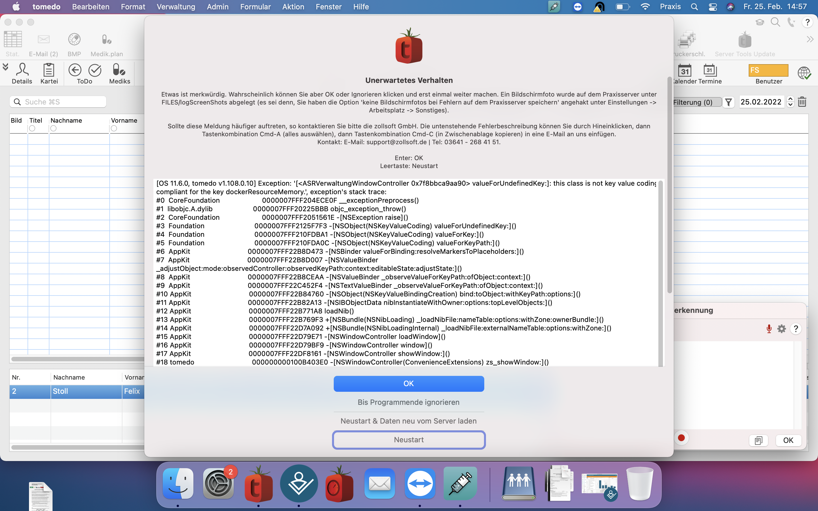Viewport: 818px width, 511px height.
Task: Open the Fenster menu
Action: coord(329,7)
